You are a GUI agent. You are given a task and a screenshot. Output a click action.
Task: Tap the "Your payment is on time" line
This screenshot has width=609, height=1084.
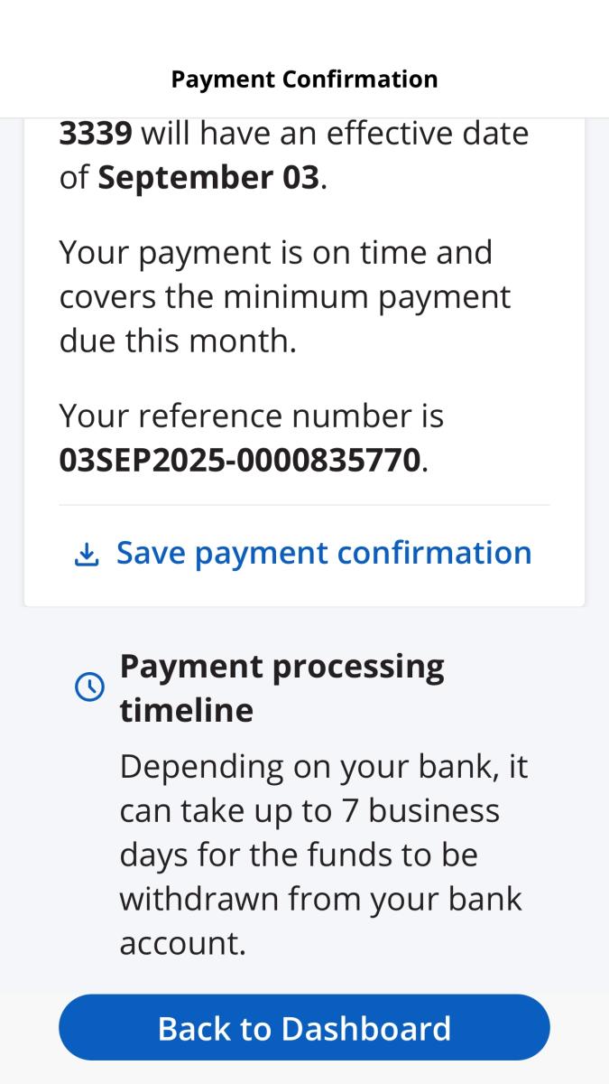coord(275,252)
